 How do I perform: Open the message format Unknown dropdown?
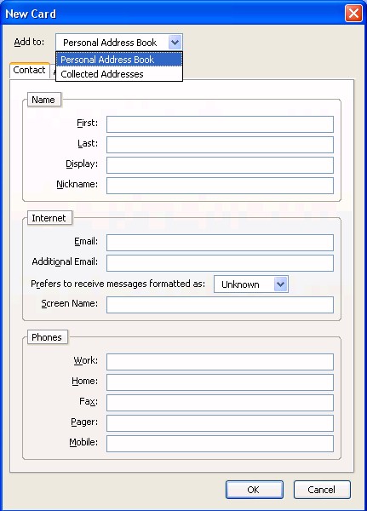point(251,284)
